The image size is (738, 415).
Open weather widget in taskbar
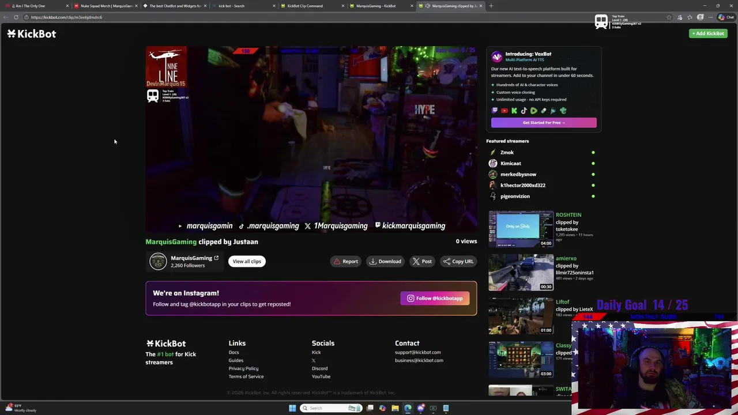click(x=21, y=408)
